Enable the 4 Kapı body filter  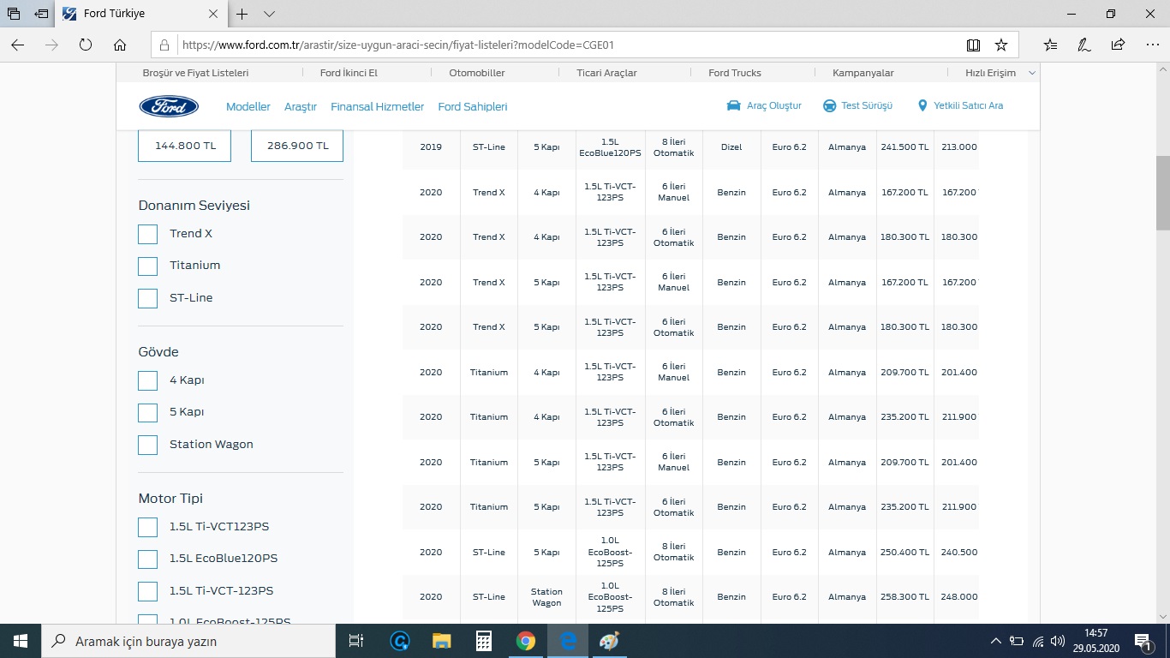point(147,380)
